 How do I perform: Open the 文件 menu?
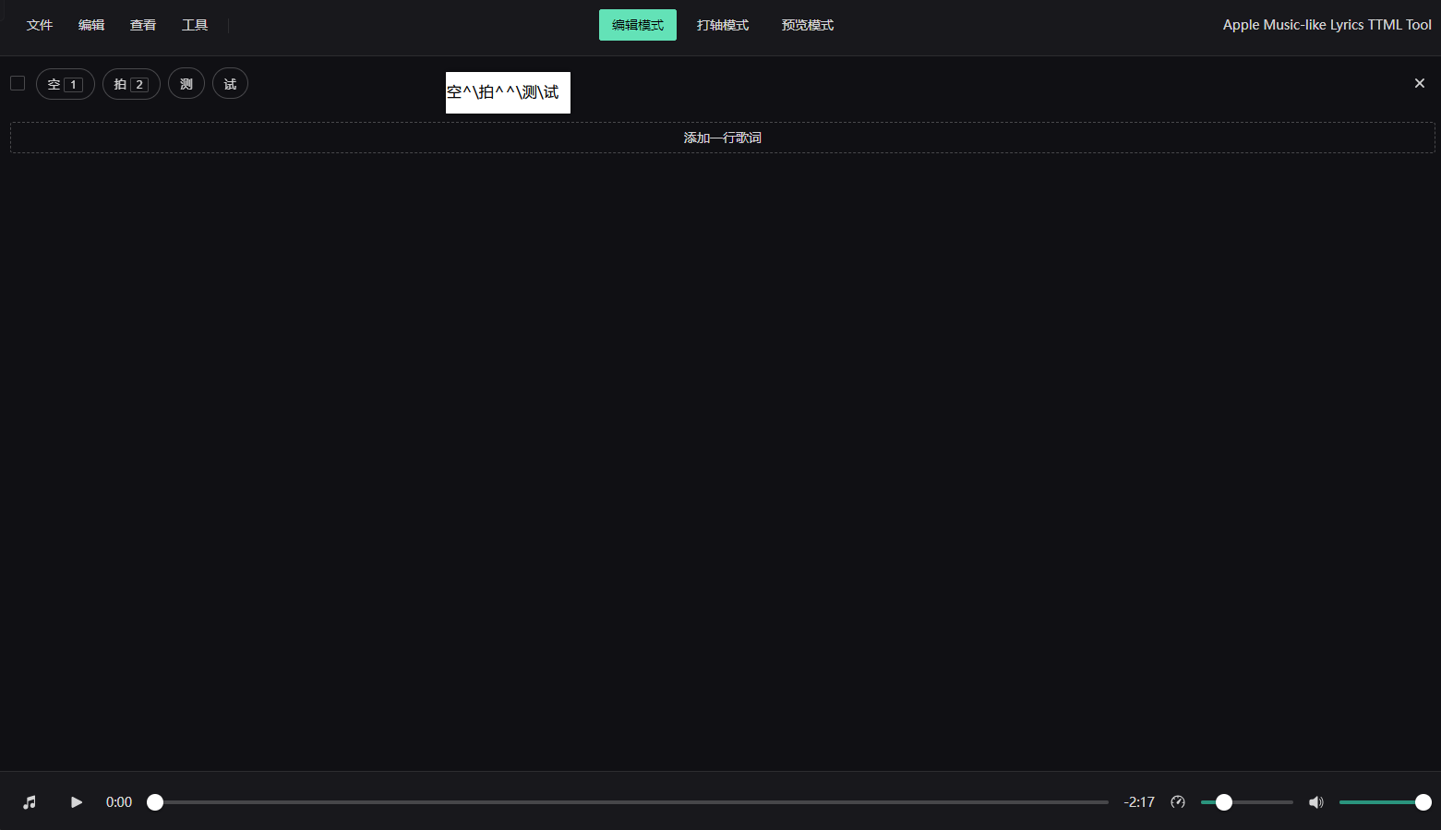click(40, 25)
